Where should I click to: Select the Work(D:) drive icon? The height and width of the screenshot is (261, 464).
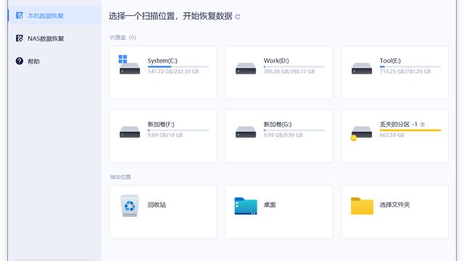(246, 68)
